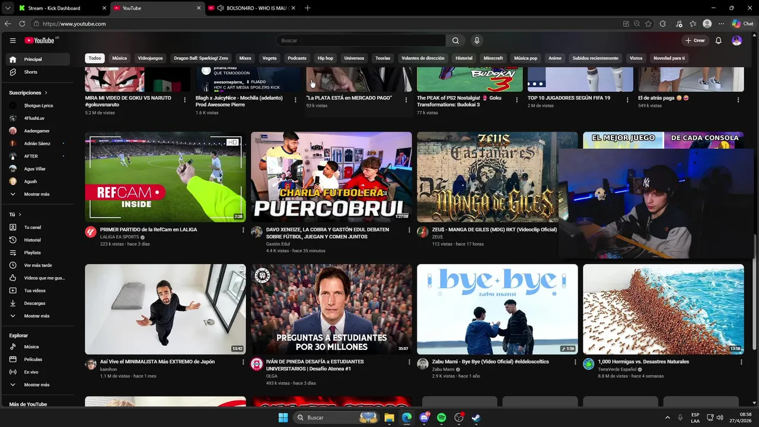Explore En vivo in sidebar
The height and width of the screenshot is (427, 759).
(38, 372)
